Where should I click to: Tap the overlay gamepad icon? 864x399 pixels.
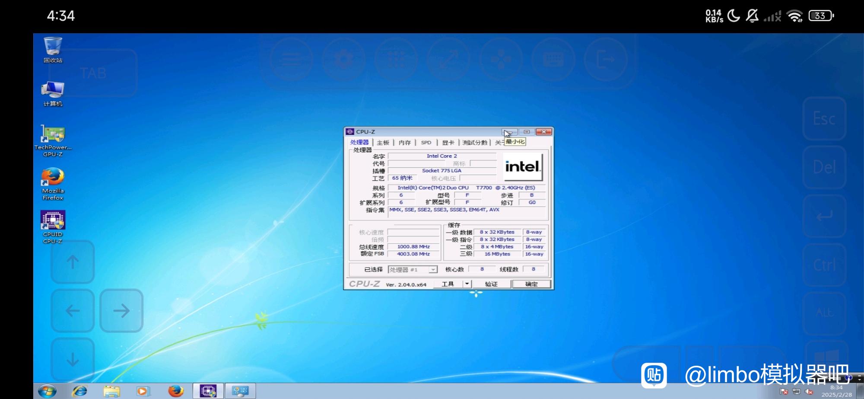pos(501,59)
